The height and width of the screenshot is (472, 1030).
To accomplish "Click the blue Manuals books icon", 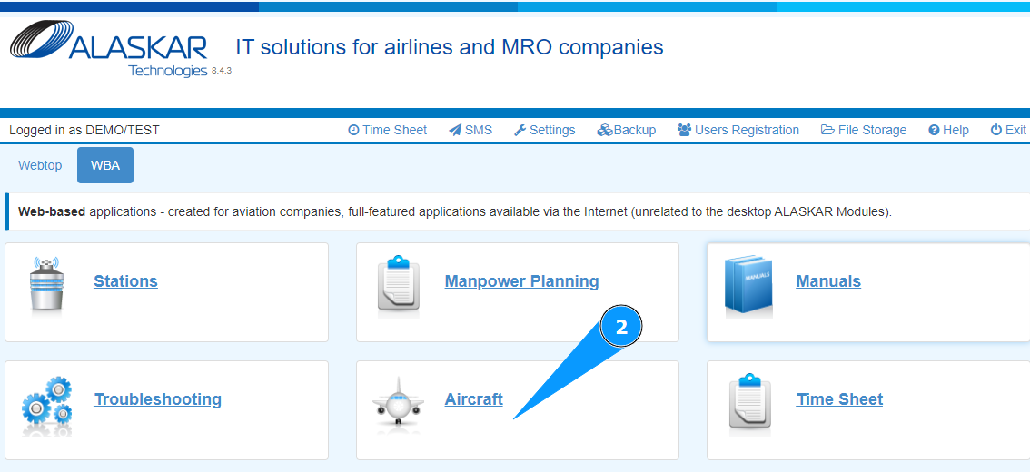I will pos(749,285).
